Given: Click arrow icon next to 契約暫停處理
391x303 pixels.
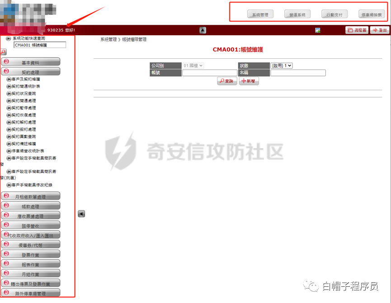Looking at the screenshot, I should click(x=9, y=108).
